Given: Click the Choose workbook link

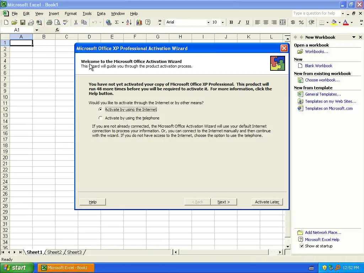Looking at the screenshot, I should pyautogui.click(x=322, y=80).
